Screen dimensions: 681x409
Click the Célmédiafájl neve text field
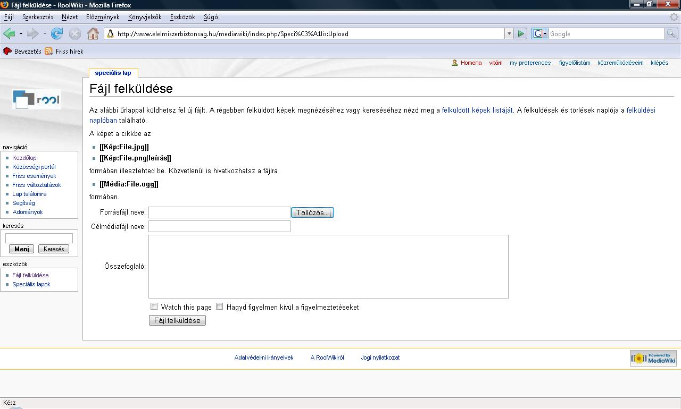(x=219, y=226)
